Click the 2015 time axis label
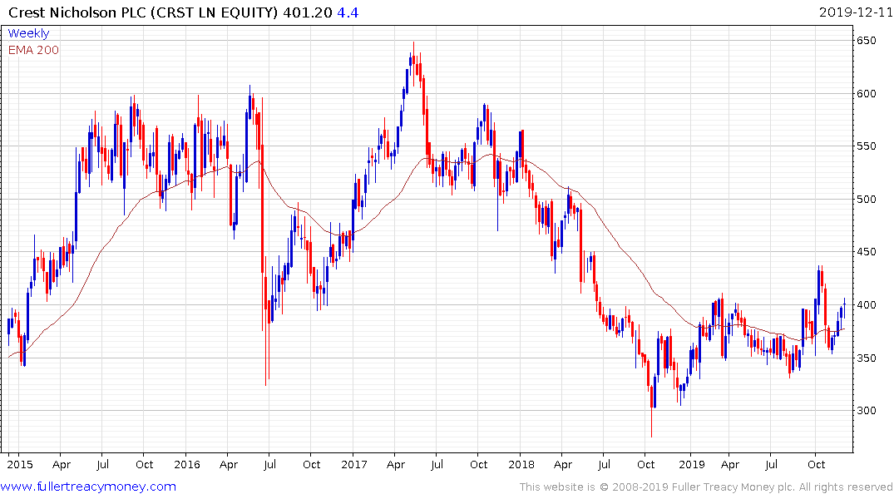The height and width of the screenshot is (499, 894). (20, 464)
